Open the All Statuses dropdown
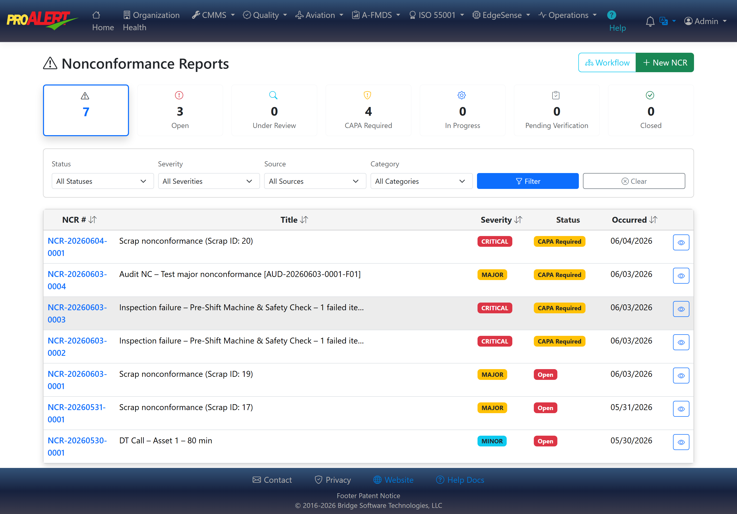The image size is (737, 514). [102, 181]
